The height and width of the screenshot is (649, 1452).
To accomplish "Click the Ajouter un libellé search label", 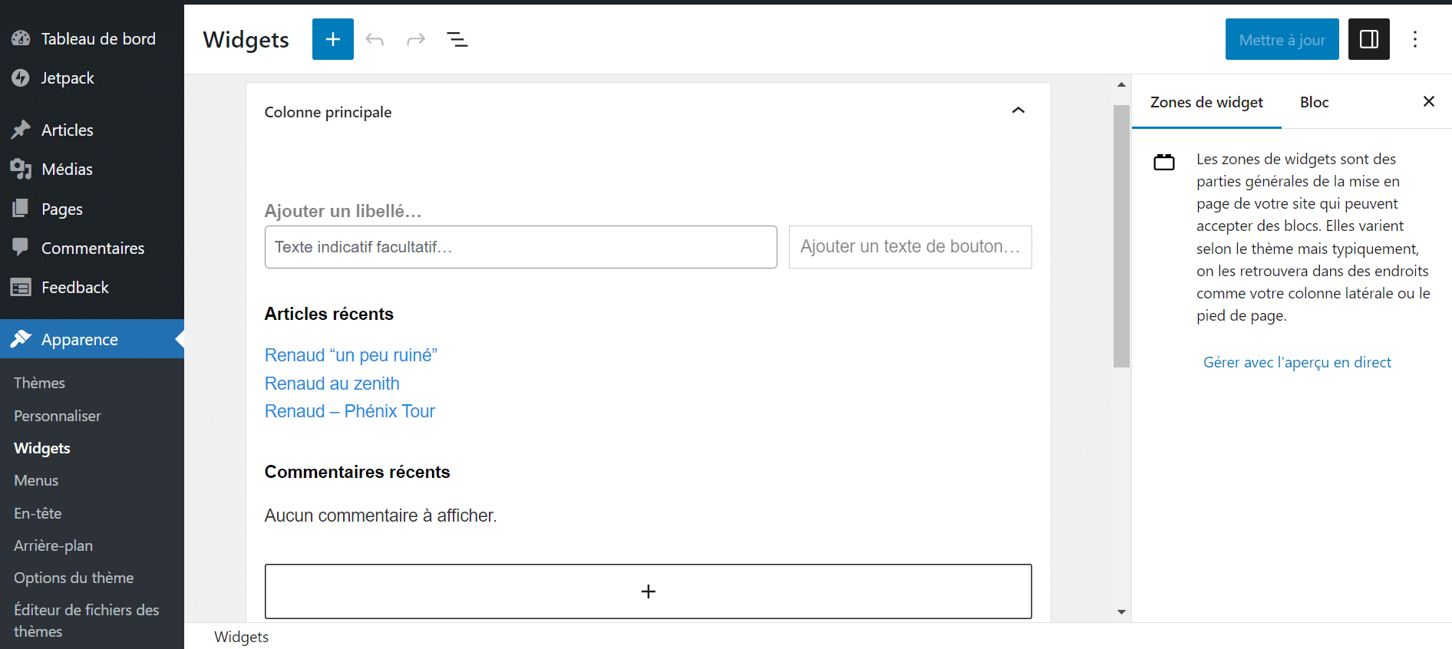I will pyautogui.click(x=343, y=211).
